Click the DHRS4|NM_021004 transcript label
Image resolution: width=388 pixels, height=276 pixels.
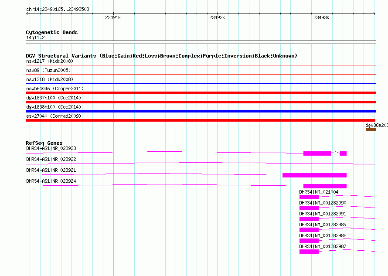[x=319, y=192]
